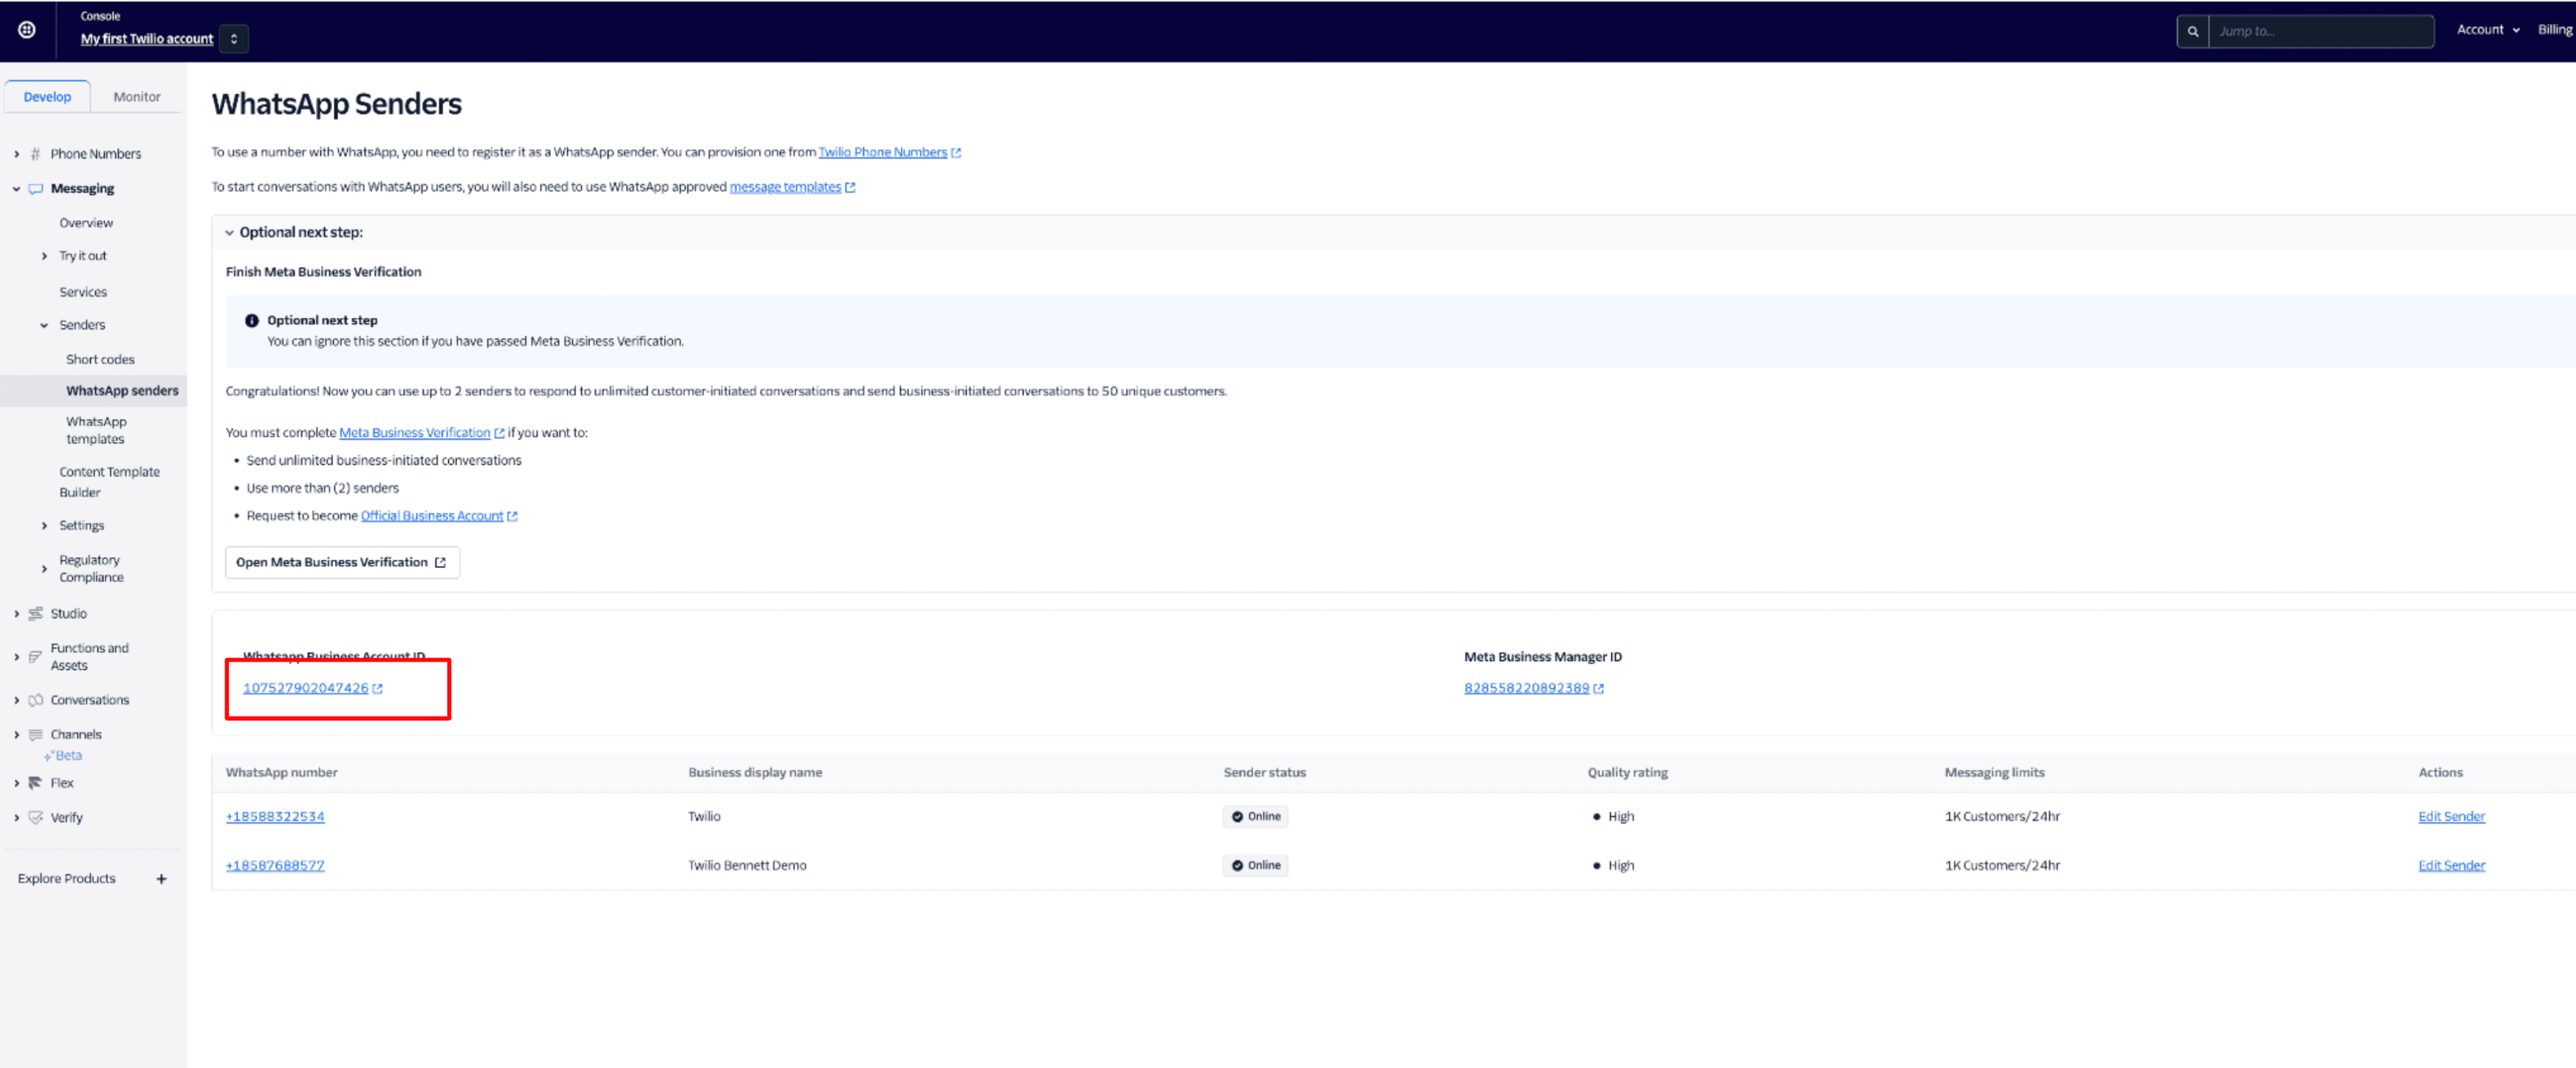This screenshot has width=2576, height=1068.
Task: Click the Messaging chat bubble icon
Action: pyautogui.click(x=36, y=188)
